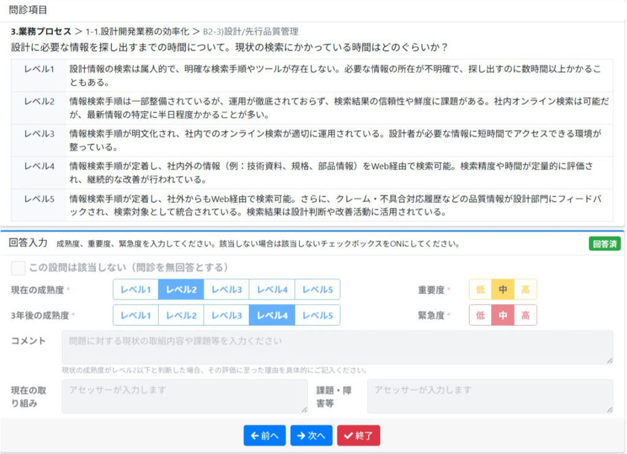Click the 課題・障害等 text field
Image resolution: width=627 pixels, height=454 pixels.
pyautogui.click(x=490, y=396)
